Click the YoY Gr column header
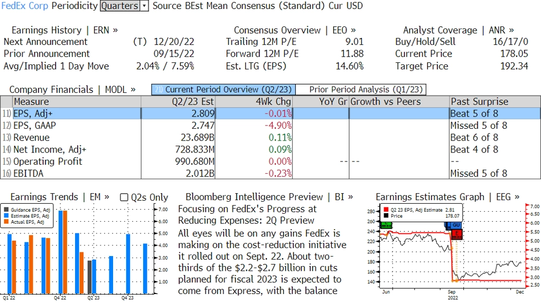Image resolution: width=541 pixels, height=303 pixels. [321, 102]
